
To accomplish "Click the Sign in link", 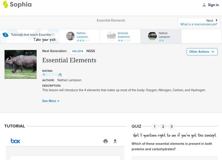I will (213, 5).
